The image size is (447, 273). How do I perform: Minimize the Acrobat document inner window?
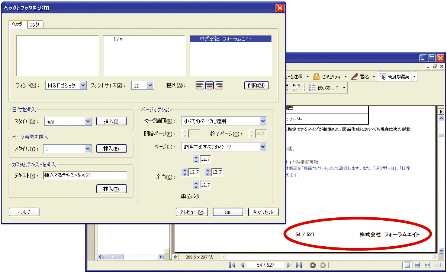point(428,67)
